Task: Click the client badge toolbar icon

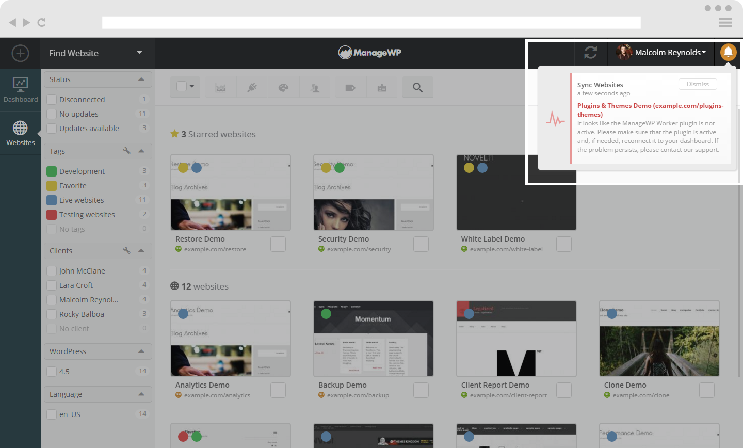Action: pyautogui.click(x=382, y=88)
